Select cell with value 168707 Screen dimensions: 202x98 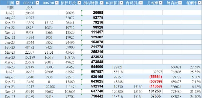click(x=70, y=57)
